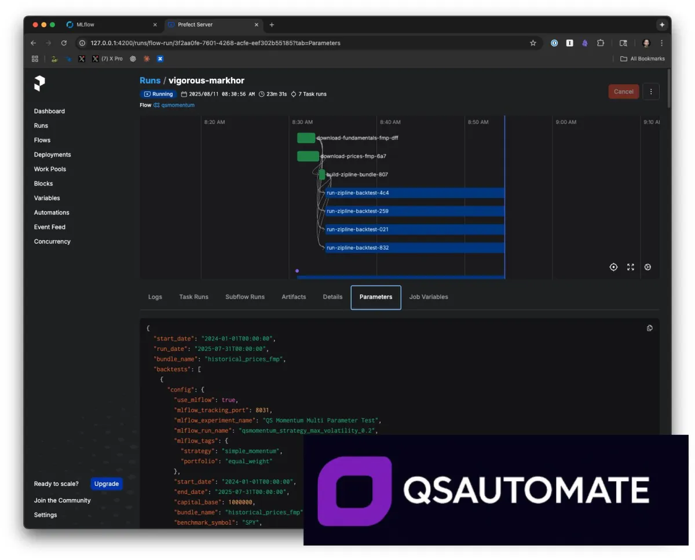
Task: Copy the parameters JSON to clipboard
Action: [x=650, y=328]
